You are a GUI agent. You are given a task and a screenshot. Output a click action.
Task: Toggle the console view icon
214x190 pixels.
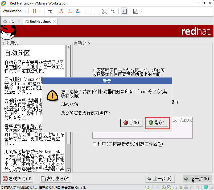(124, 11)
